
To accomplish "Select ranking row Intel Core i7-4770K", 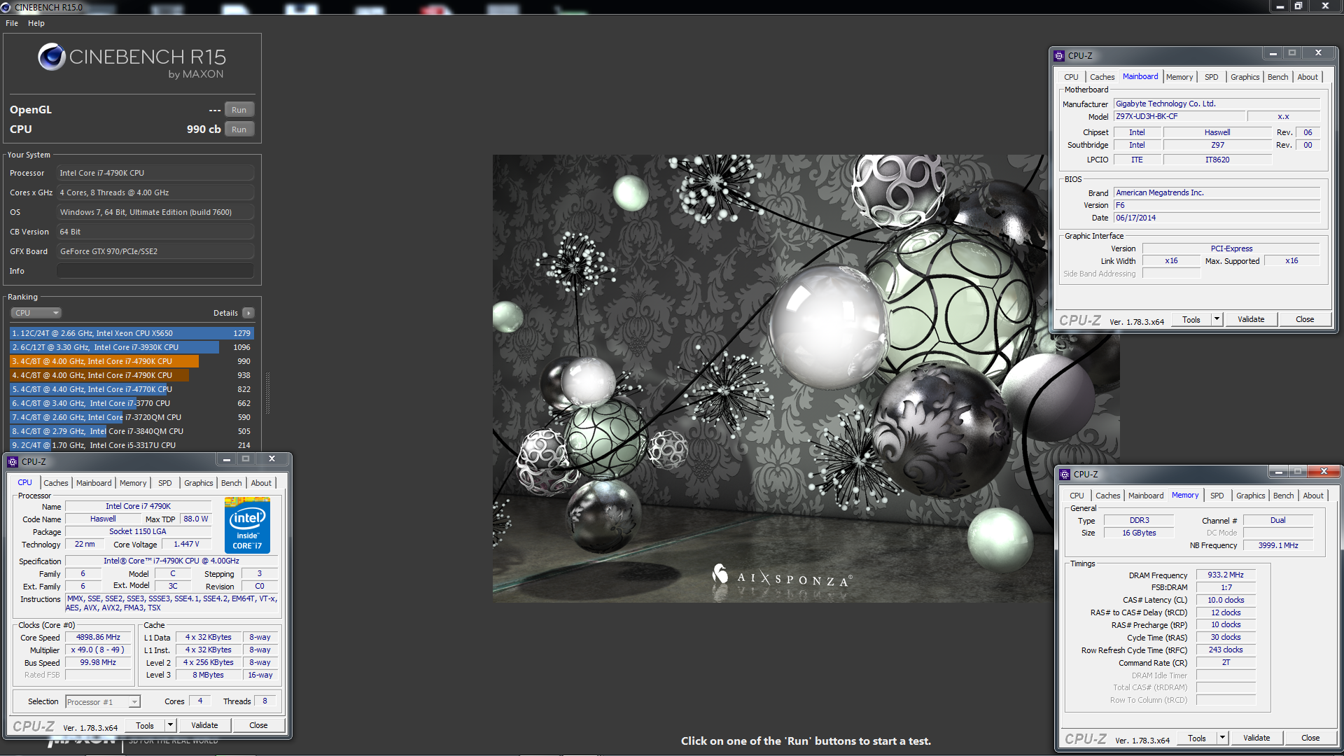I will coord(132,389).
